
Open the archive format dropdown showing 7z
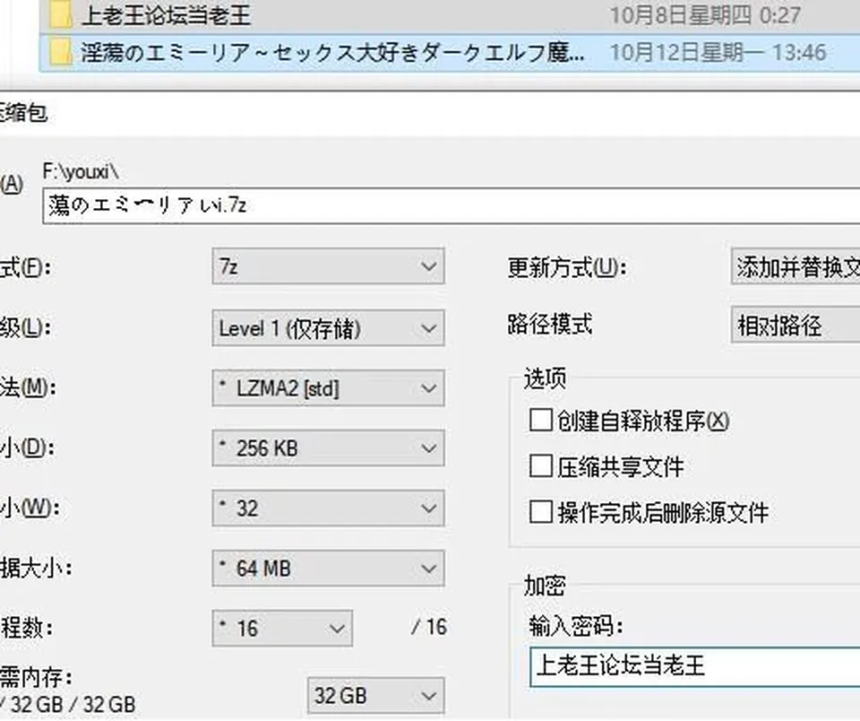(328, 266)
